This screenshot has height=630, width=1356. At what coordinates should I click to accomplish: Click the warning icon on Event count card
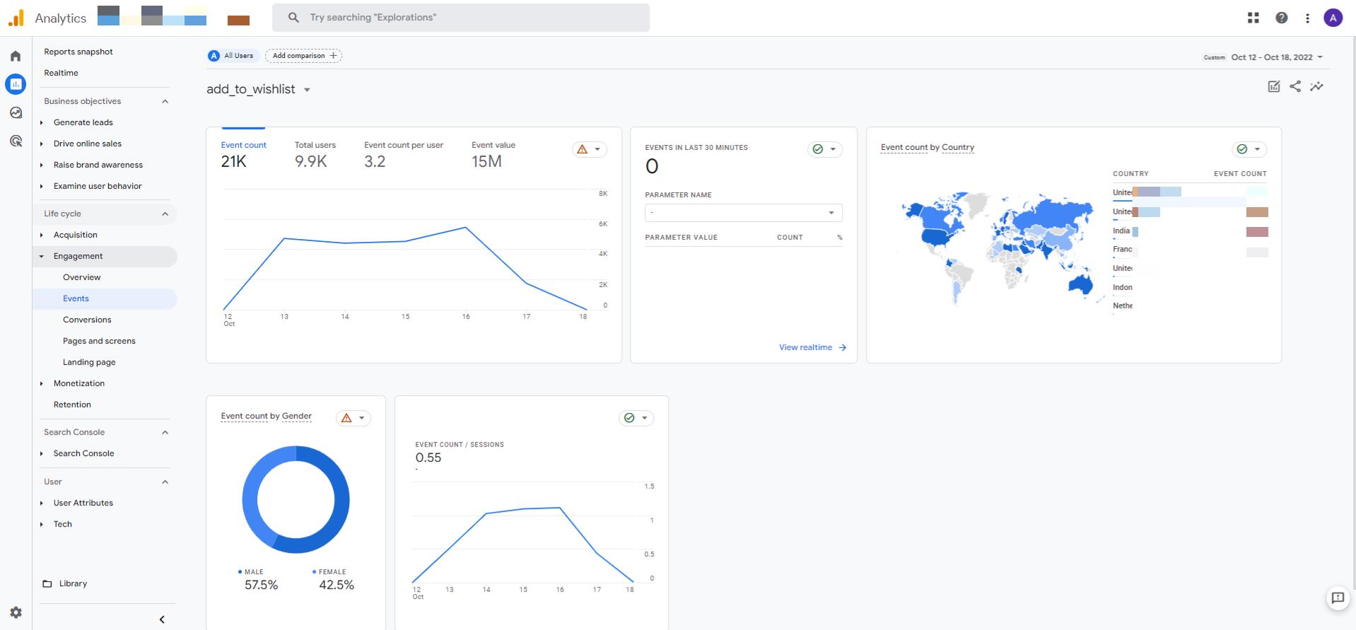tap(583, 149)
